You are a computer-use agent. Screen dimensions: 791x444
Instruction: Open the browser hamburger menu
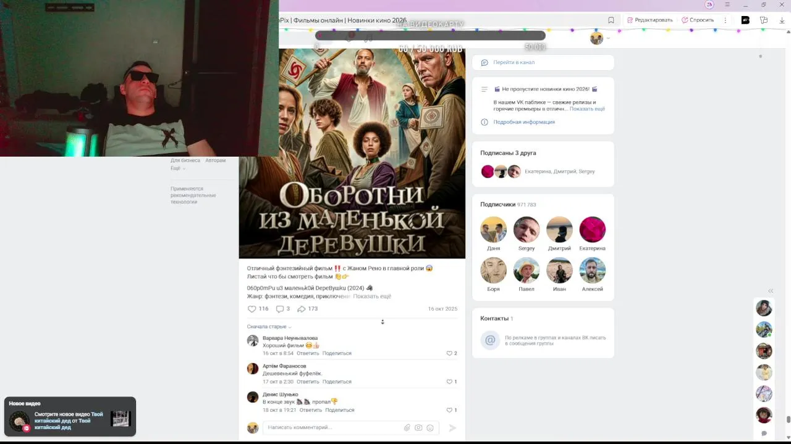727,4
